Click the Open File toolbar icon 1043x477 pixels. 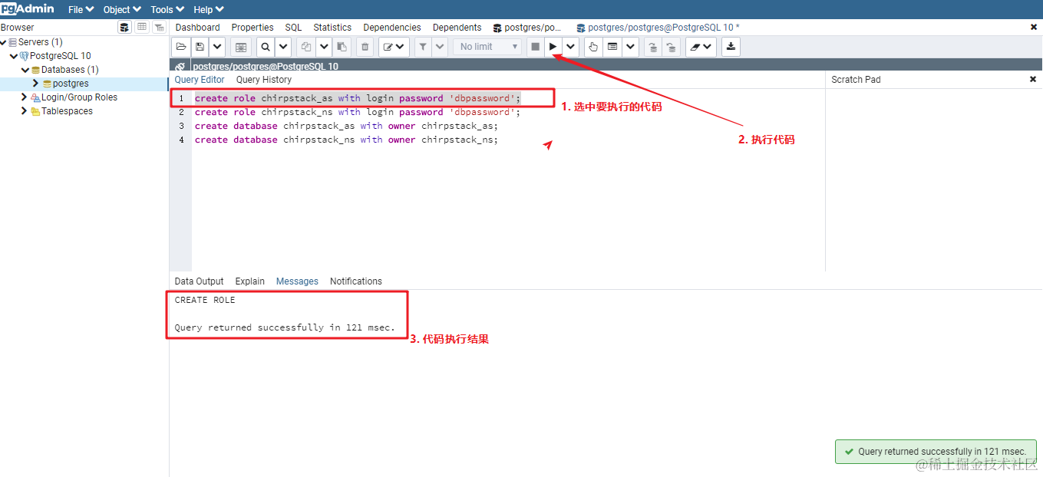point(181,47)
